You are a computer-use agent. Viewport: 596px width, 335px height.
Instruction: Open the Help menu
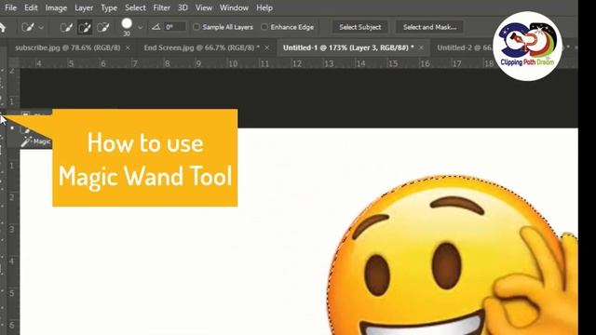click(x=264, y=7)
